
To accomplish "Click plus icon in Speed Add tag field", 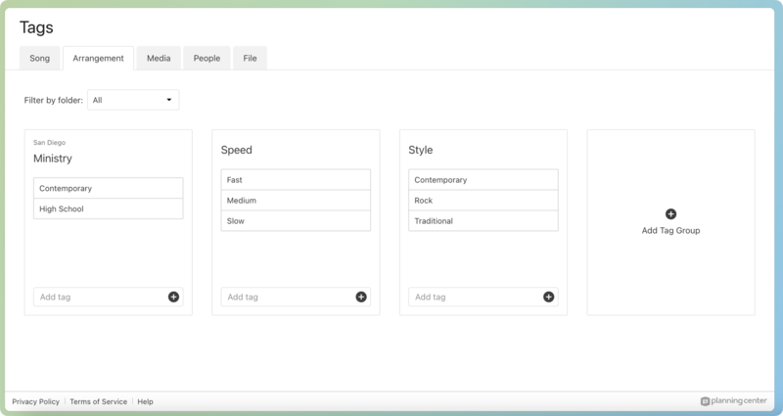I will (x=361, y=297).
